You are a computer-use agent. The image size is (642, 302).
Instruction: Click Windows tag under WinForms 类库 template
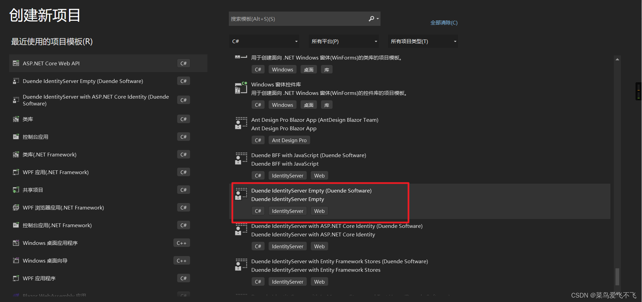(x=283, y=69)
